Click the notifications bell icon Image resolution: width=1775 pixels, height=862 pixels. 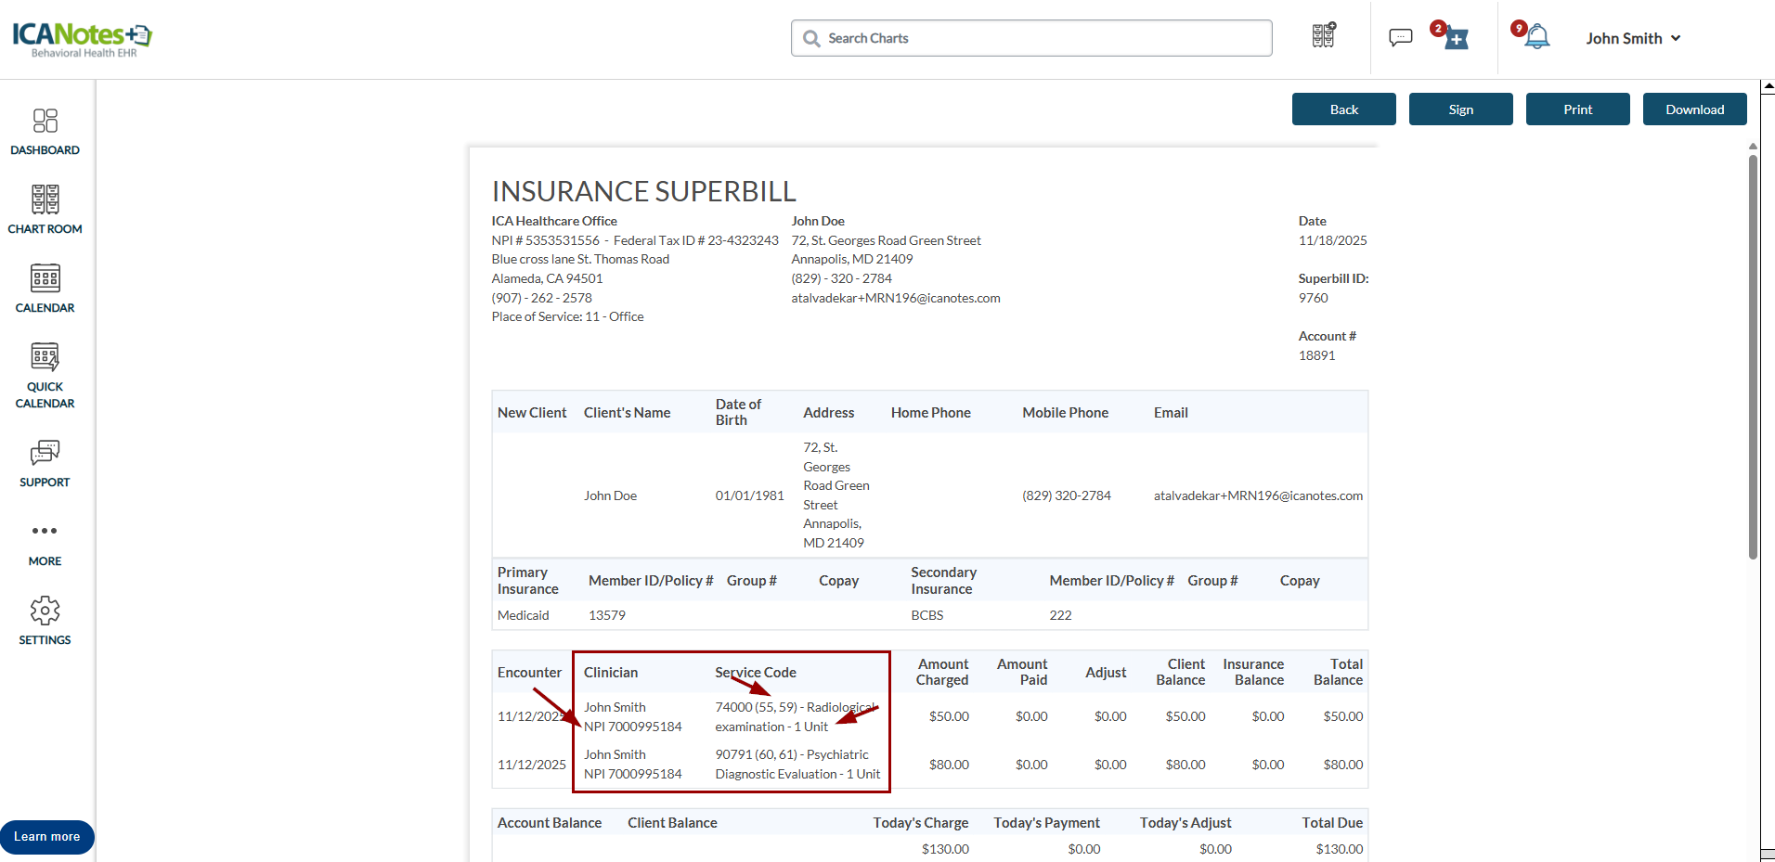pyautogui.click(x=1536, y=38)
